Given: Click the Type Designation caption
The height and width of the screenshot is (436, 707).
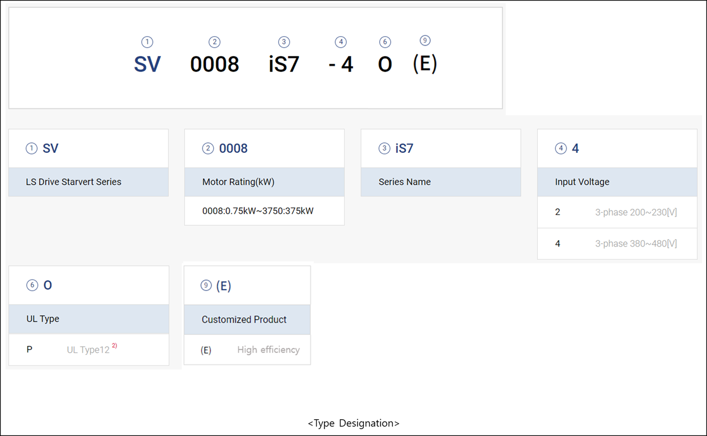Looking at the screenshot, I should pos(353,423).
